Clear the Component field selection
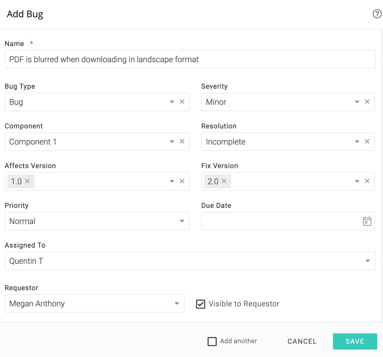 [182, 141]
